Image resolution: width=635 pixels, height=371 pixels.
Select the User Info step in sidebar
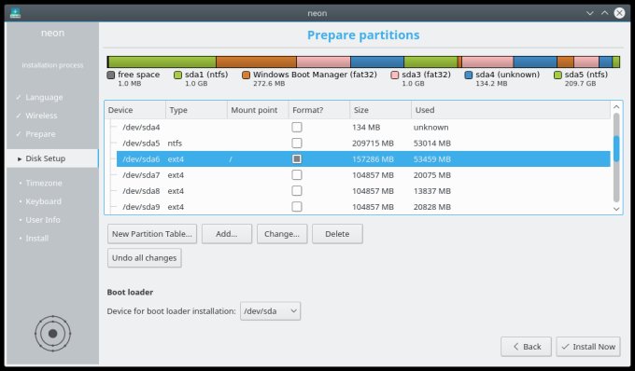[43, 220]
